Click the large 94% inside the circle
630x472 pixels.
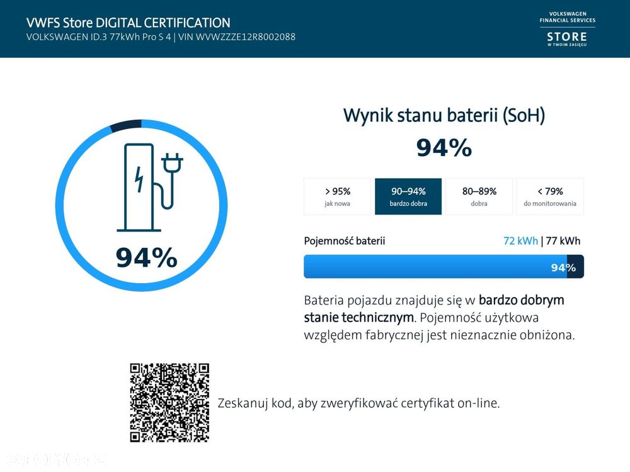tap(147, 257)
